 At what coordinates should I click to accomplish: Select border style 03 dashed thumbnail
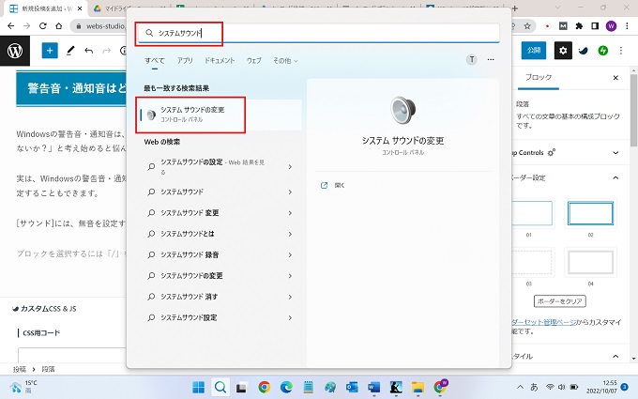[x=531, y=262]
